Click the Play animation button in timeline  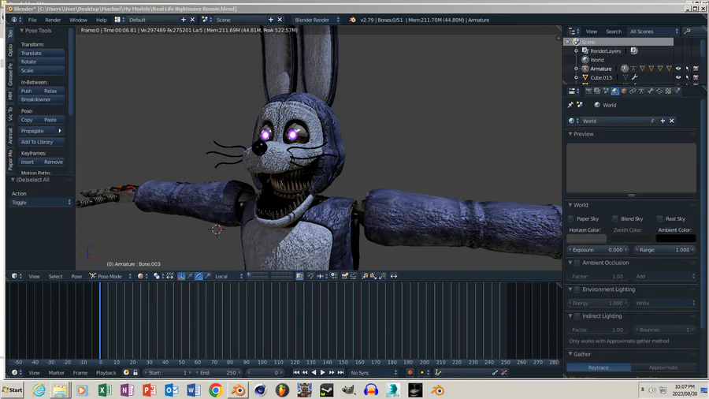pos(322,372)
